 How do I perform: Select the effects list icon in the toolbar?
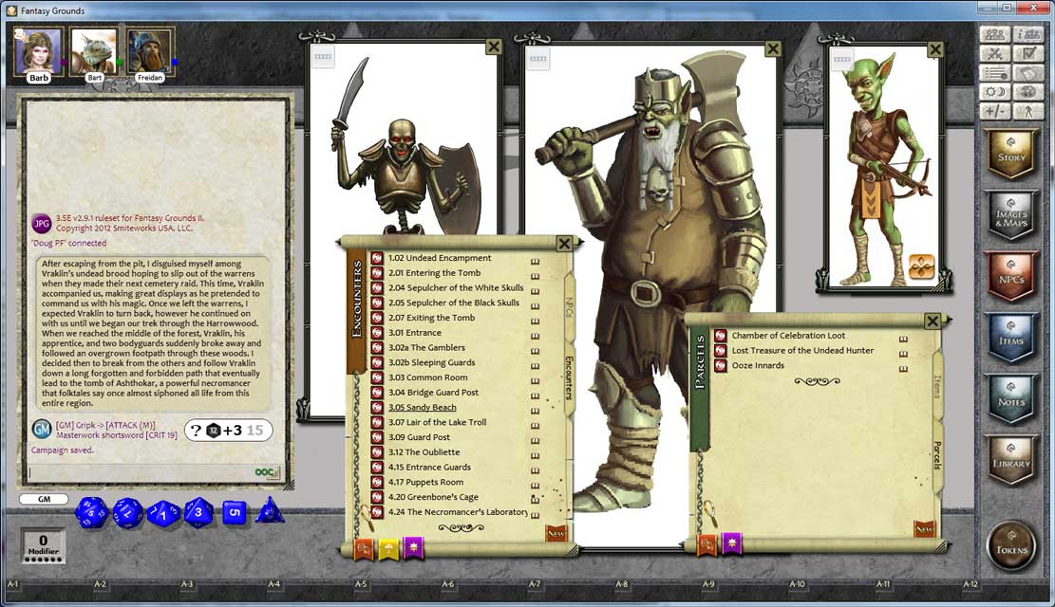click(x=995, y=74)
